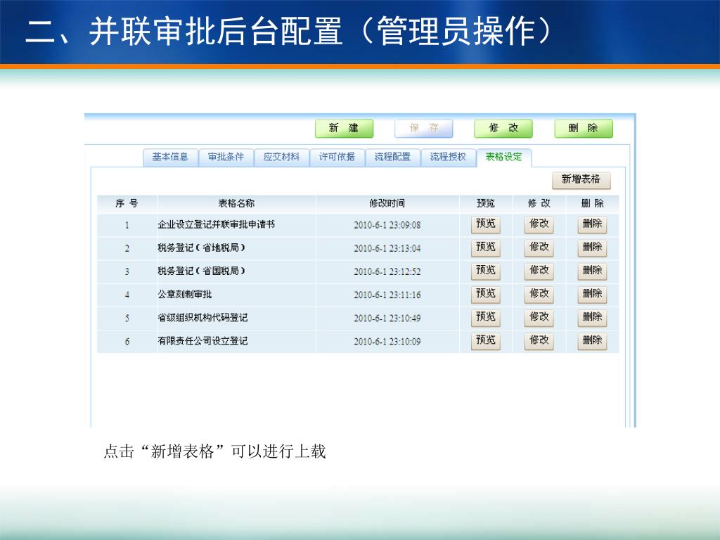This screenshot has height=540, width=720.
Task: Click 修改 in 公章刻制审批 row
Action: (539, 295)
